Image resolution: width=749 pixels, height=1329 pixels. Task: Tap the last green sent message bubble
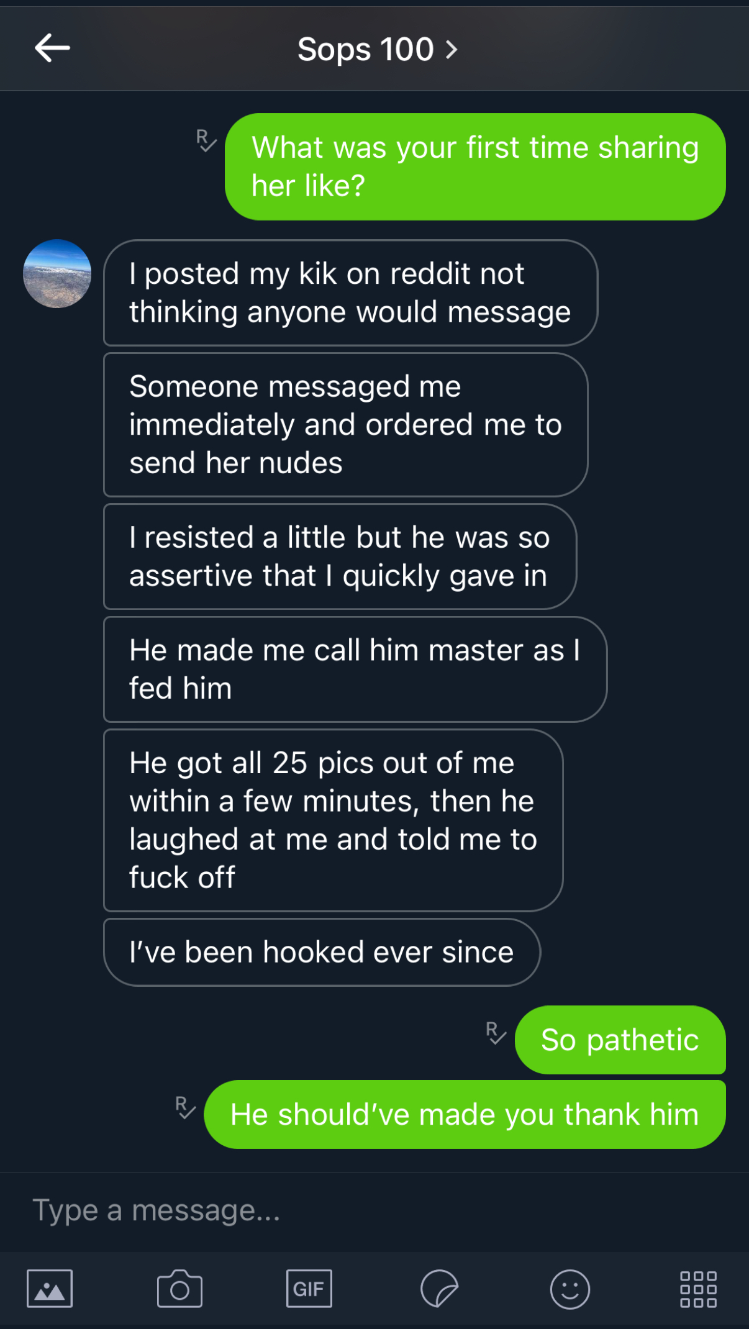point(465,1114)
